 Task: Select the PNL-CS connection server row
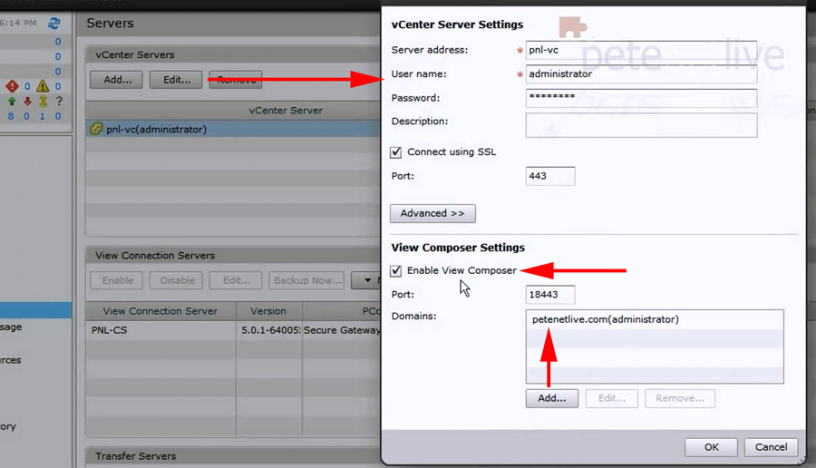pyautogui.click(x=233, y=330)
